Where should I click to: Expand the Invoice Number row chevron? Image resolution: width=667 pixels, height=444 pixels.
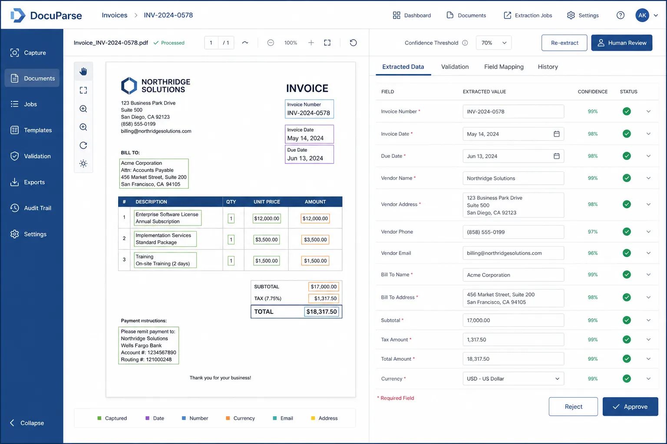point(648,111)
